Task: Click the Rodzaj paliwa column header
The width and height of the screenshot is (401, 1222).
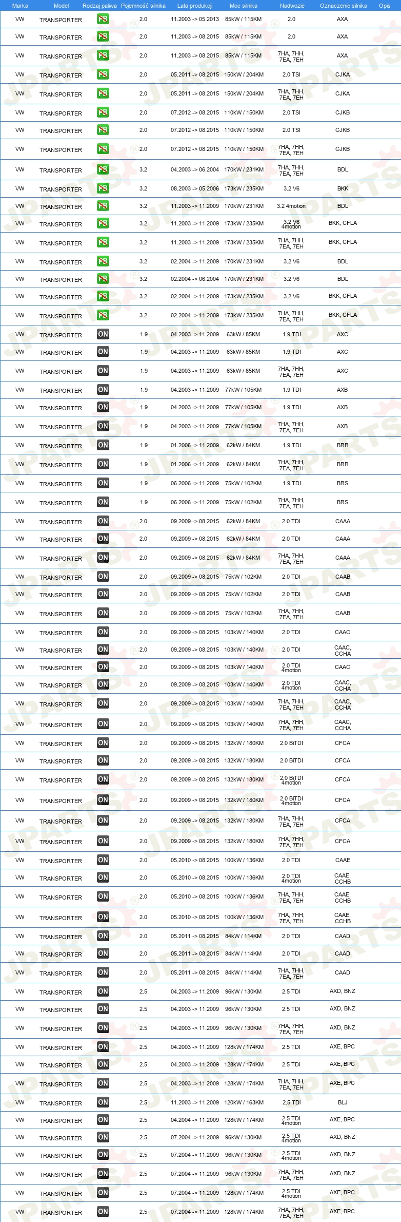Action: coord(99,6)
